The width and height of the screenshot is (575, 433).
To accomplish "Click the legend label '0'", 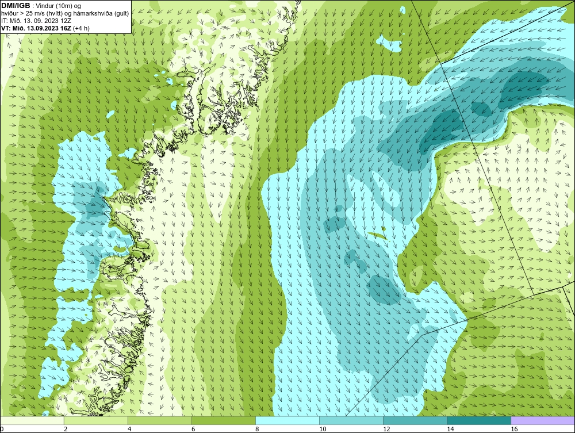I will (x=2, y=429).
